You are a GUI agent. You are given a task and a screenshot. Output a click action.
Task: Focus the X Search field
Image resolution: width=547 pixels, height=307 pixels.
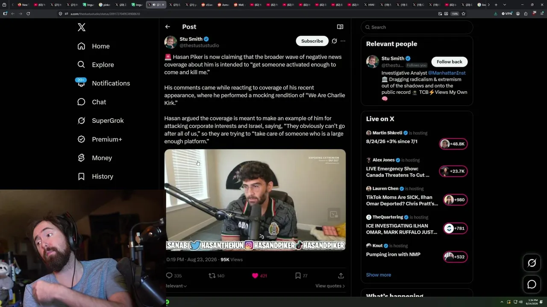(x=417, y=27)
